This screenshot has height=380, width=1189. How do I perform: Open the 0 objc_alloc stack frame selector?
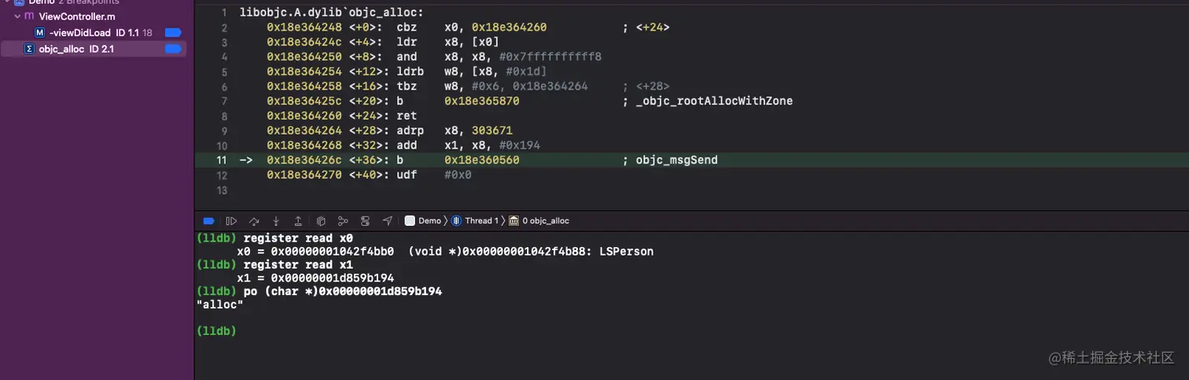point(539,221)
